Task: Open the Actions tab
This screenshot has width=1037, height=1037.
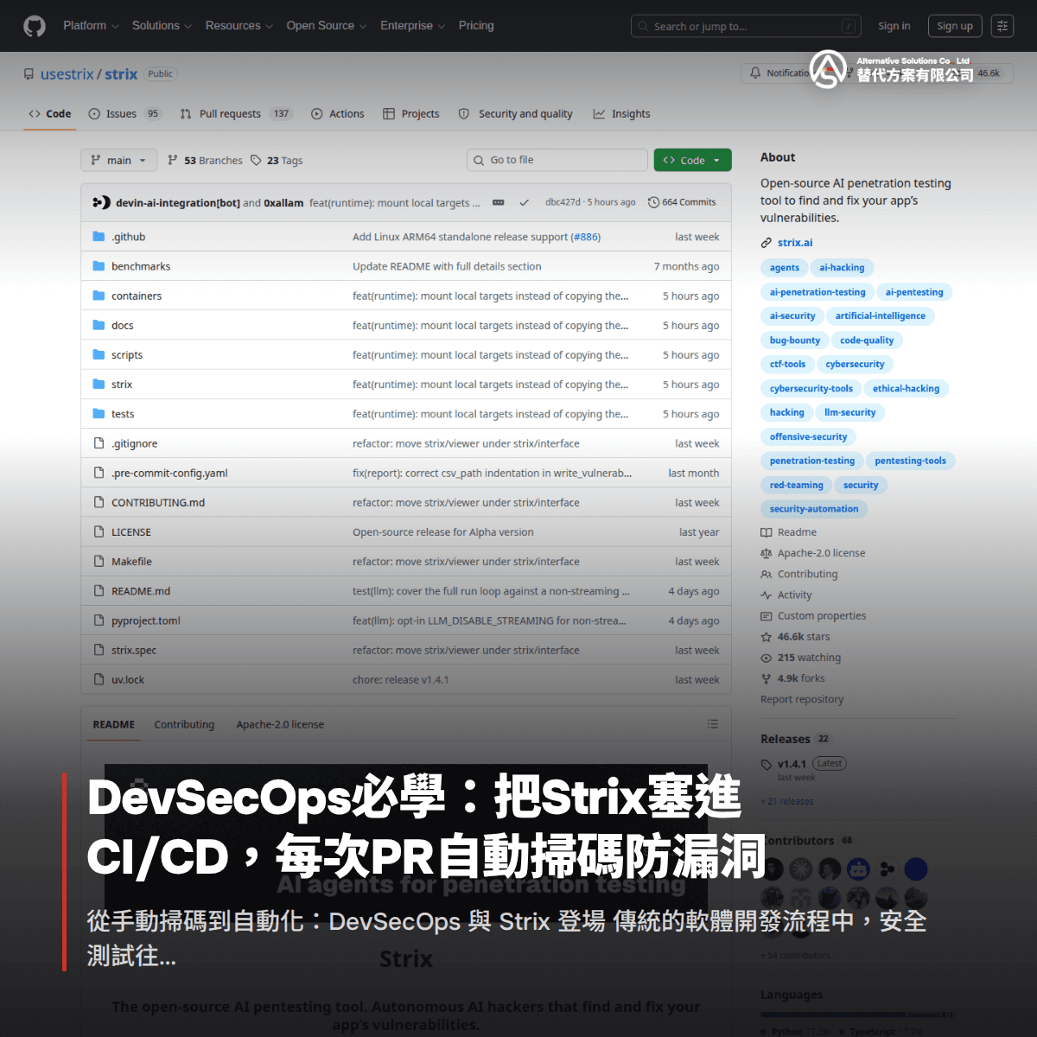Action: coord(338,114)
